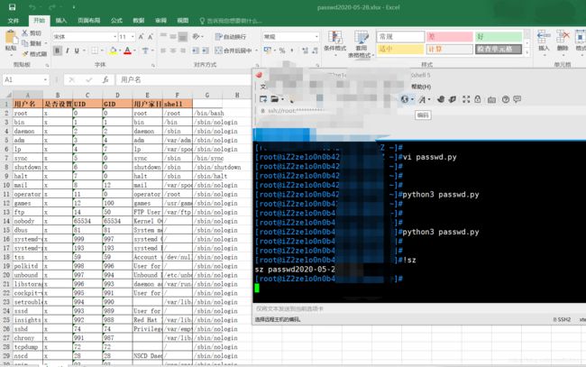
Task: Apply percent style with the % icon
Action: point(282,50)
